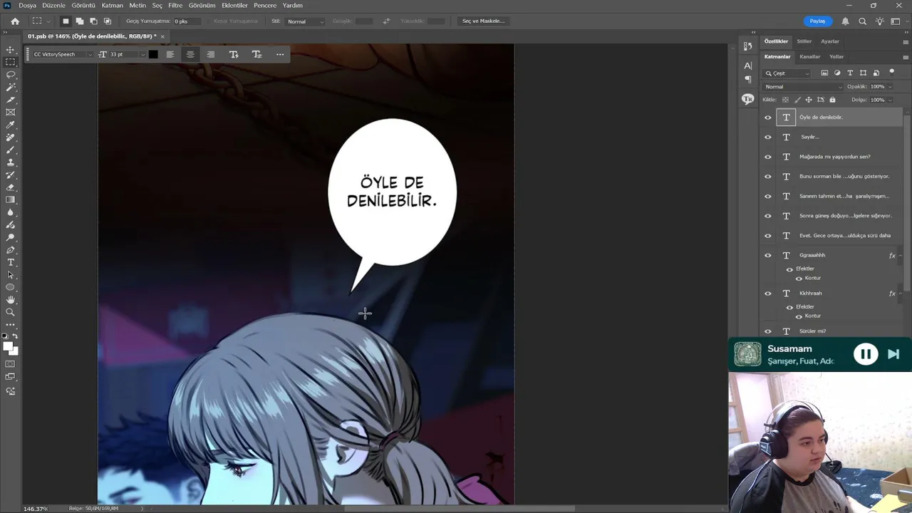Viewport: 912px width, 513px height.
Task: Select the Frame tool
Action: pos(10,112)
